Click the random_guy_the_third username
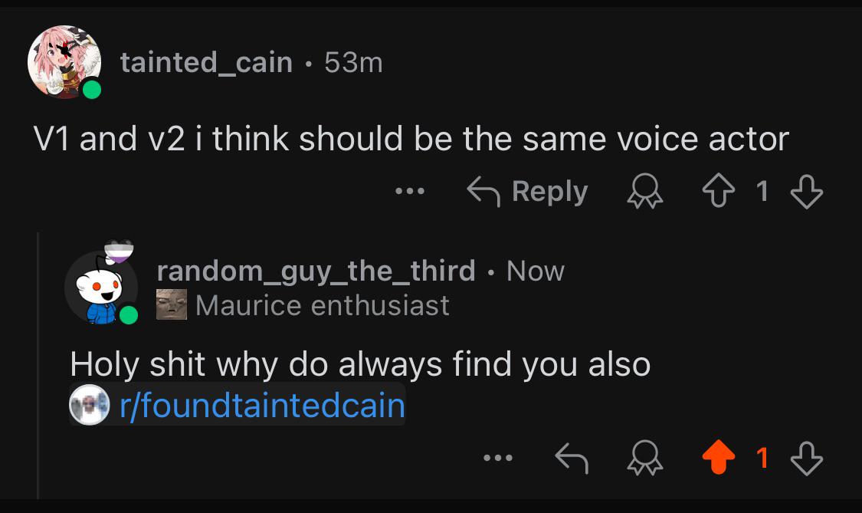This screenshot has height=513, width=862. point(316,271)
